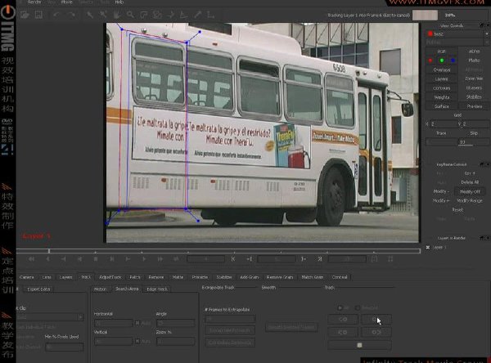Screen dimensions: 491x363
Task: Open the Edge track sub-tab
Action: click(x=157, y=289)
